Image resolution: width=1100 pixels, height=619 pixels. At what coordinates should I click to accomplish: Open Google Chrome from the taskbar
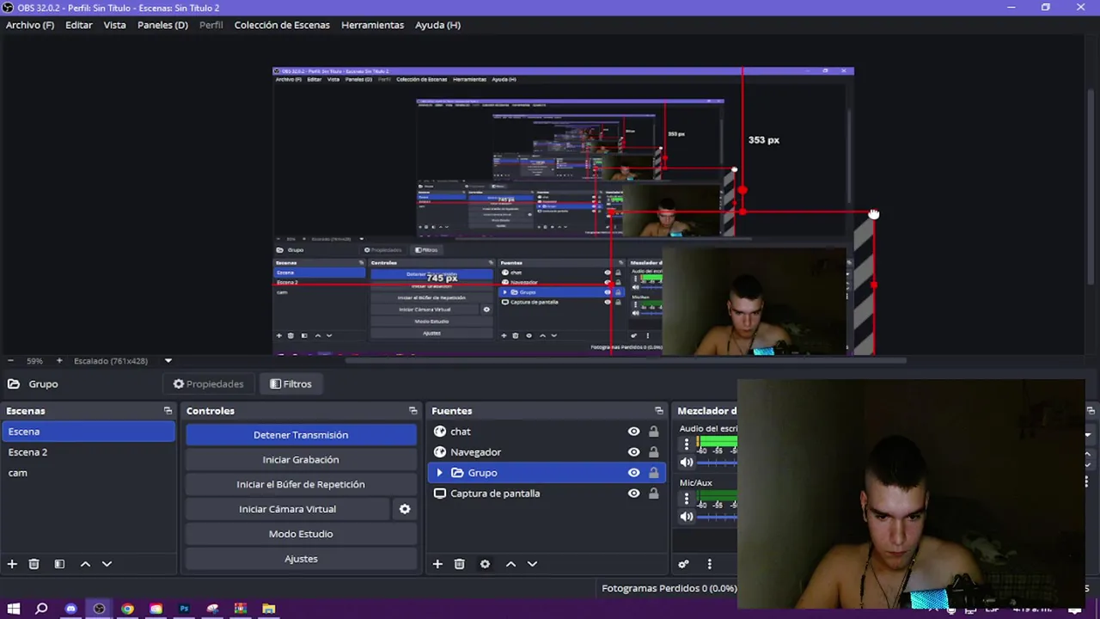click(x=127, y=609)
